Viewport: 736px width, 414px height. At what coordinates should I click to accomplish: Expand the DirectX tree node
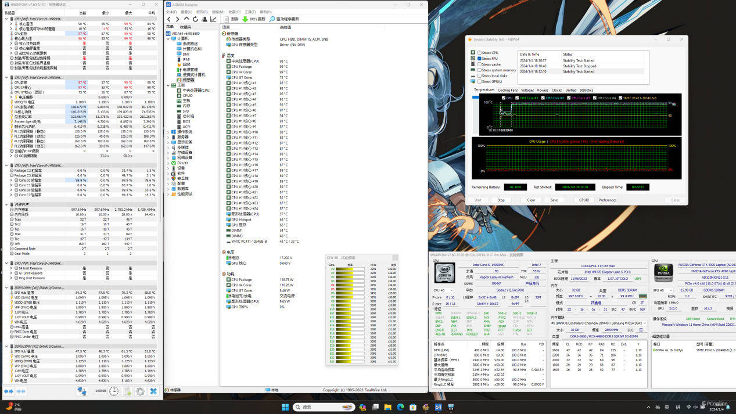click(168, 163)
